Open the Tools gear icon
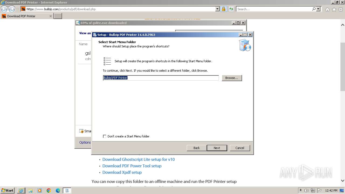 click(x=340, y=9)
